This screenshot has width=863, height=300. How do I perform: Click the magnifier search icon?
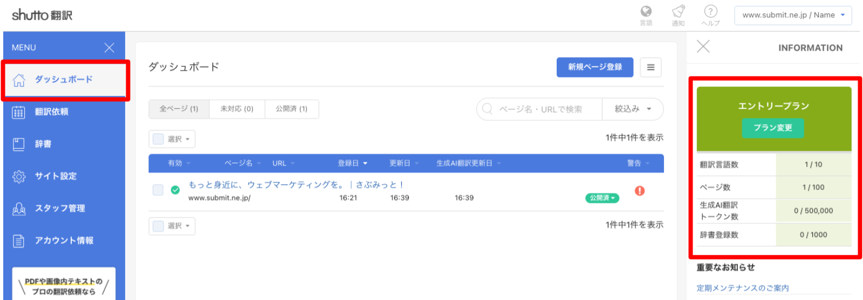[487, 109]
